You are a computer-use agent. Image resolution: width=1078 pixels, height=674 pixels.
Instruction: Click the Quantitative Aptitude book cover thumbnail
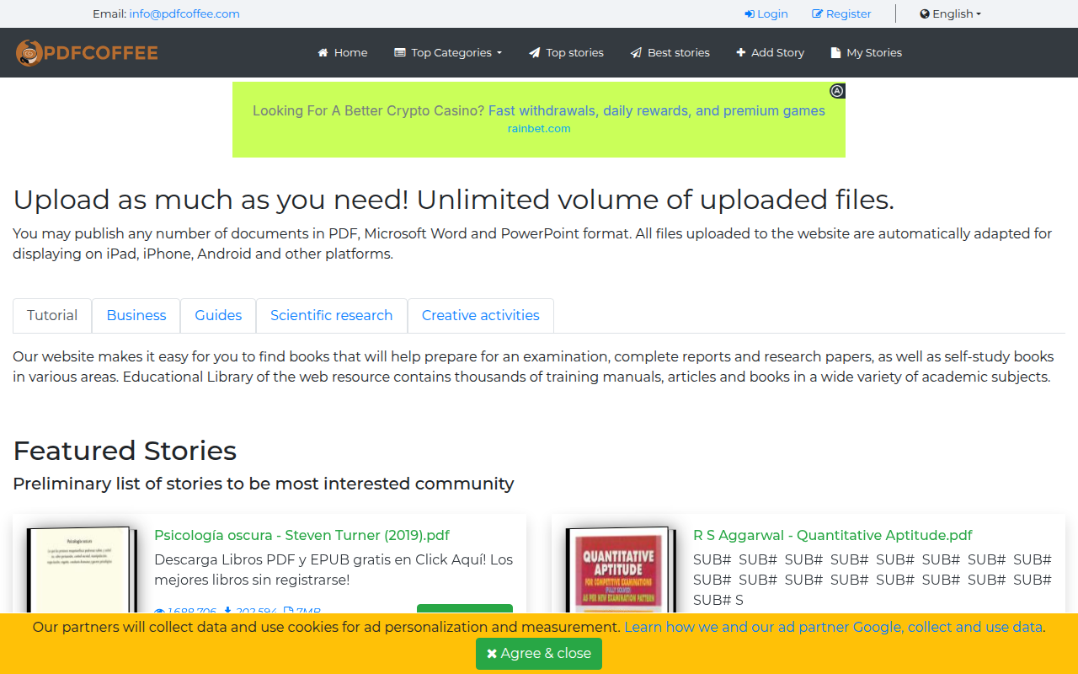tap(621, 570)
